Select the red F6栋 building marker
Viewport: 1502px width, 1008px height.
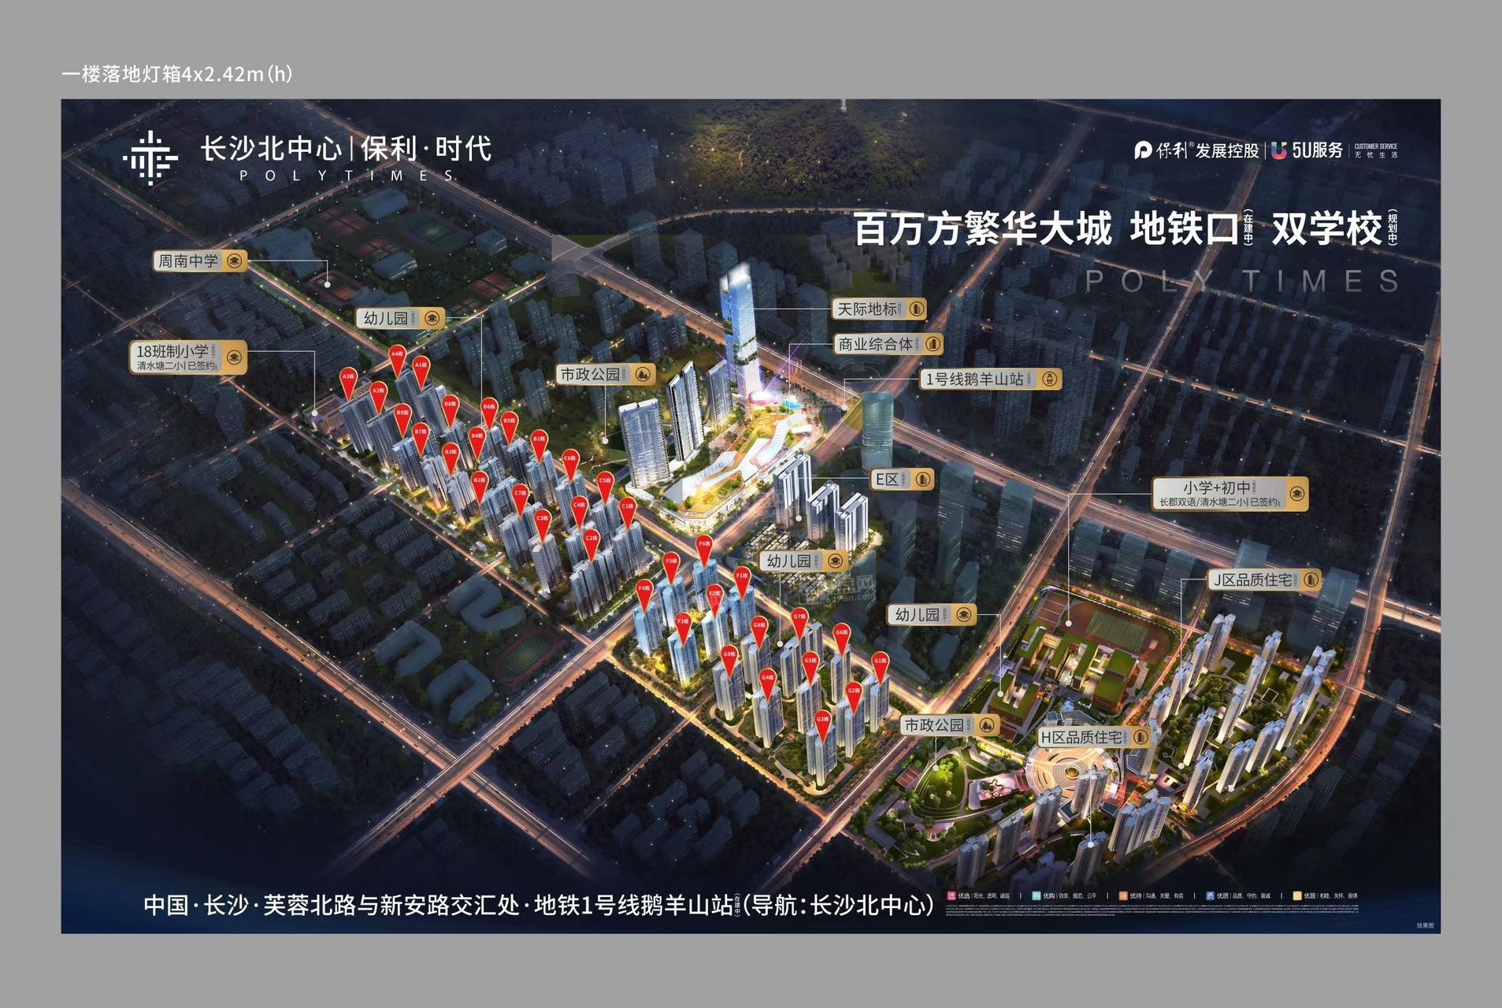click(704, 544)
